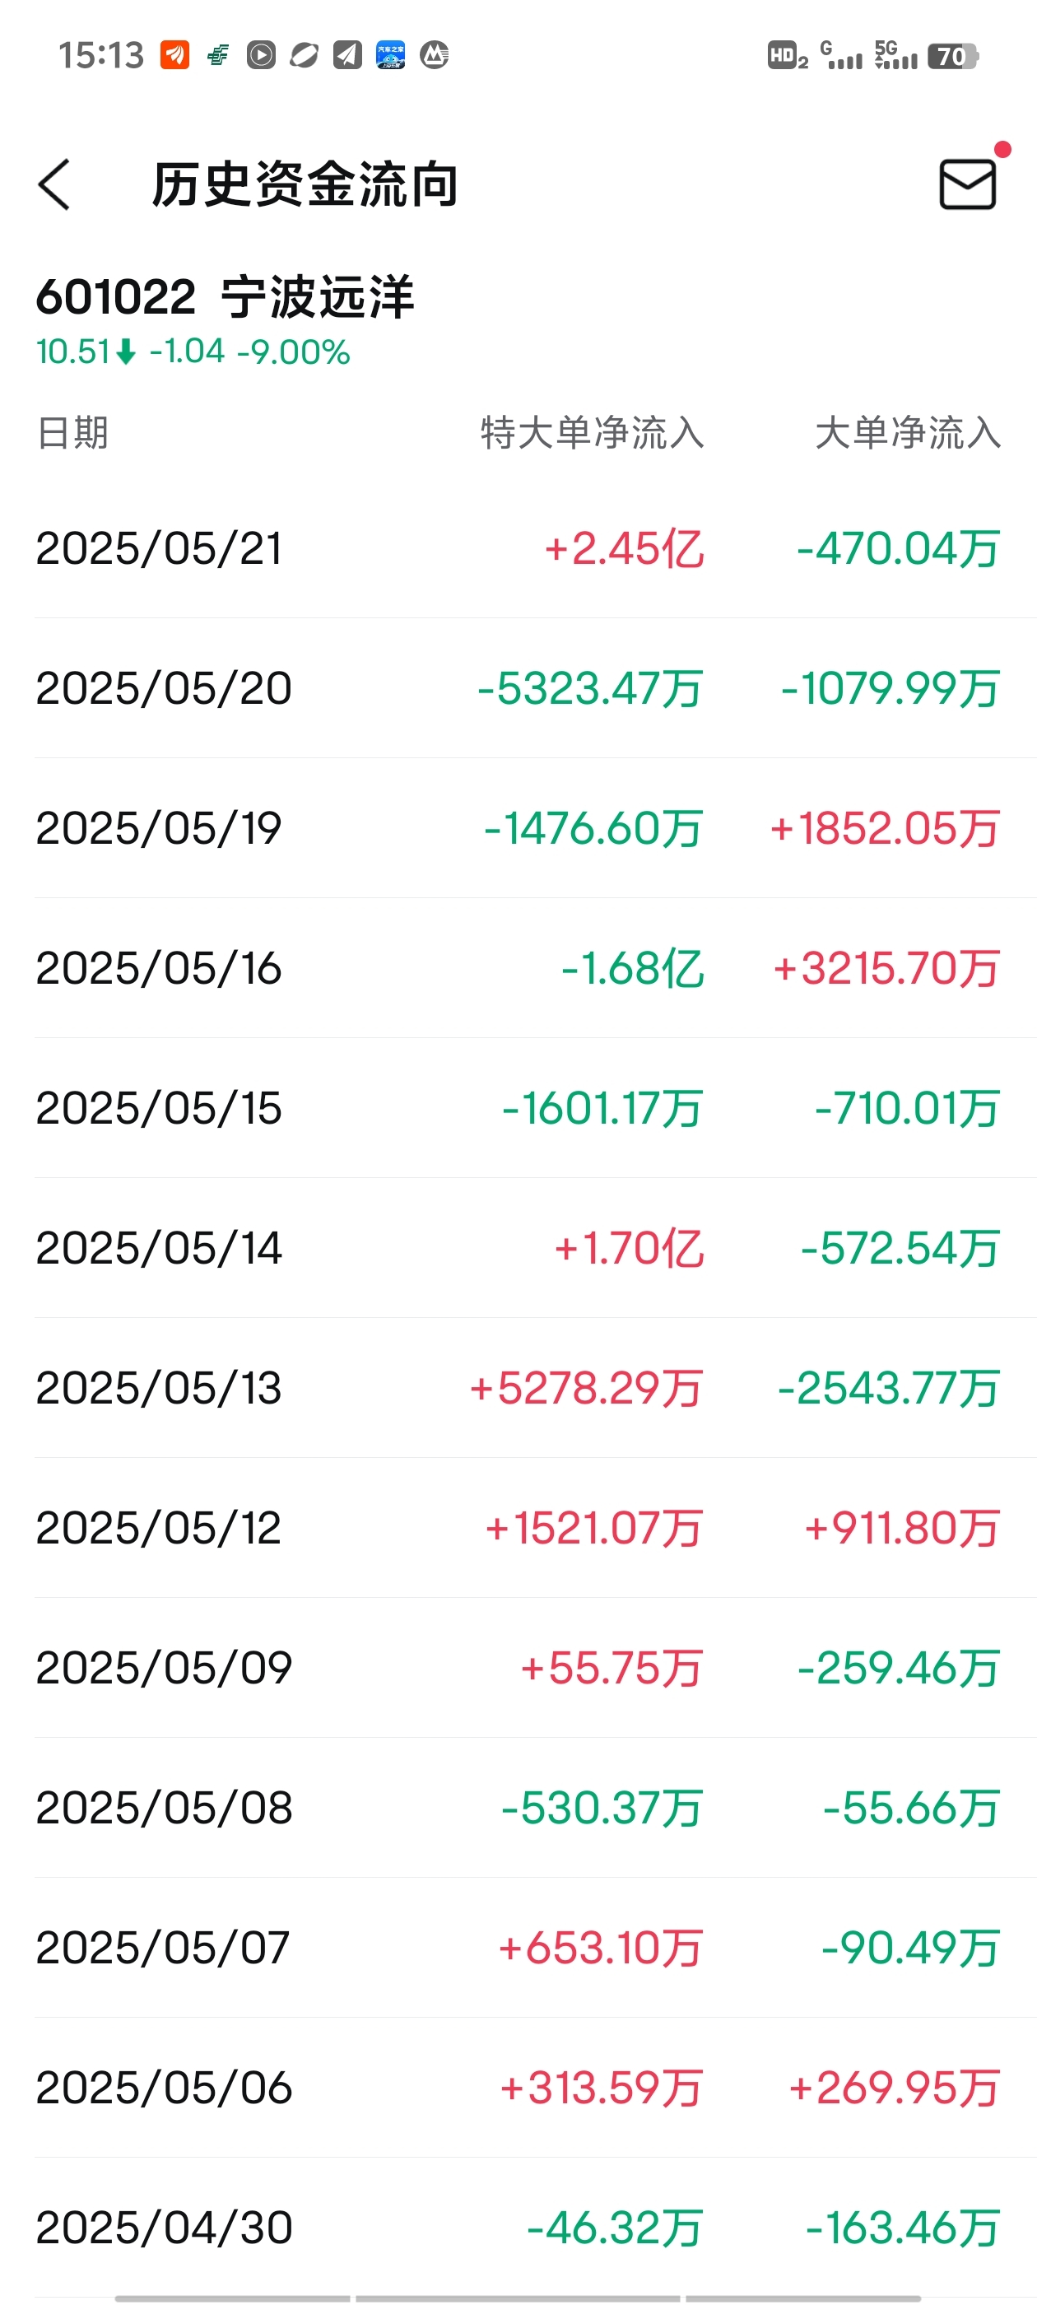Tap the 5G signal strength icon

tap(895, 55)
